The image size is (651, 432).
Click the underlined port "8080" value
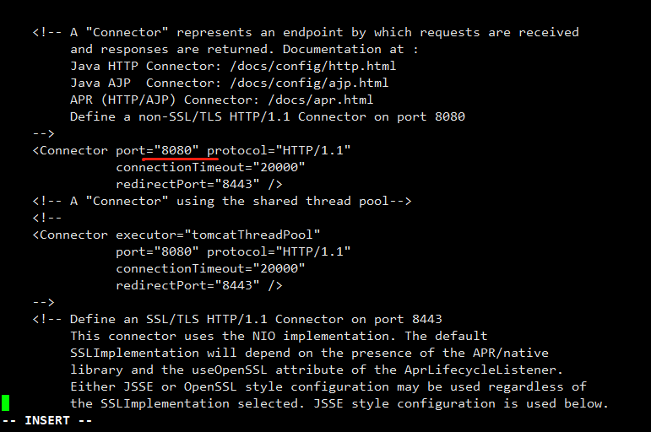pos(176,150)
